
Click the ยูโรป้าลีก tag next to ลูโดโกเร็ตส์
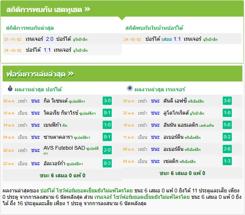(197, 114)
